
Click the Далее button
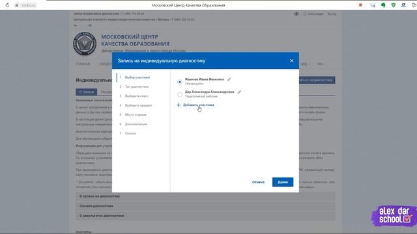(283, 182)
